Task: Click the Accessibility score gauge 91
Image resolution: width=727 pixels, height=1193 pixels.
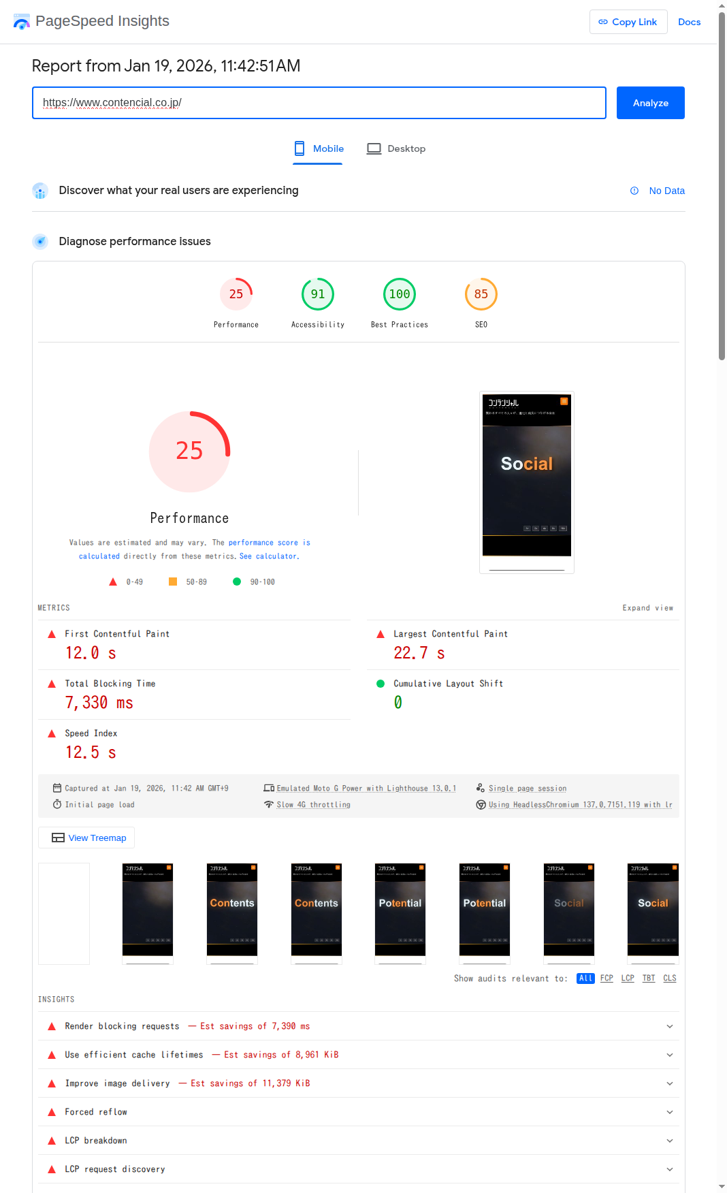Action: tap(318, 294)
